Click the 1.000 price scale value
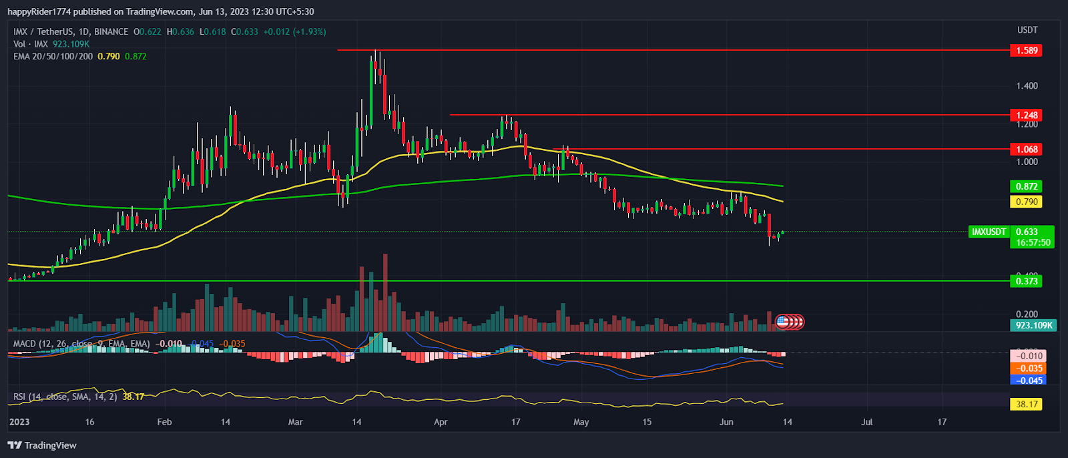The image size is (1068, 458). coord(1027,162)
